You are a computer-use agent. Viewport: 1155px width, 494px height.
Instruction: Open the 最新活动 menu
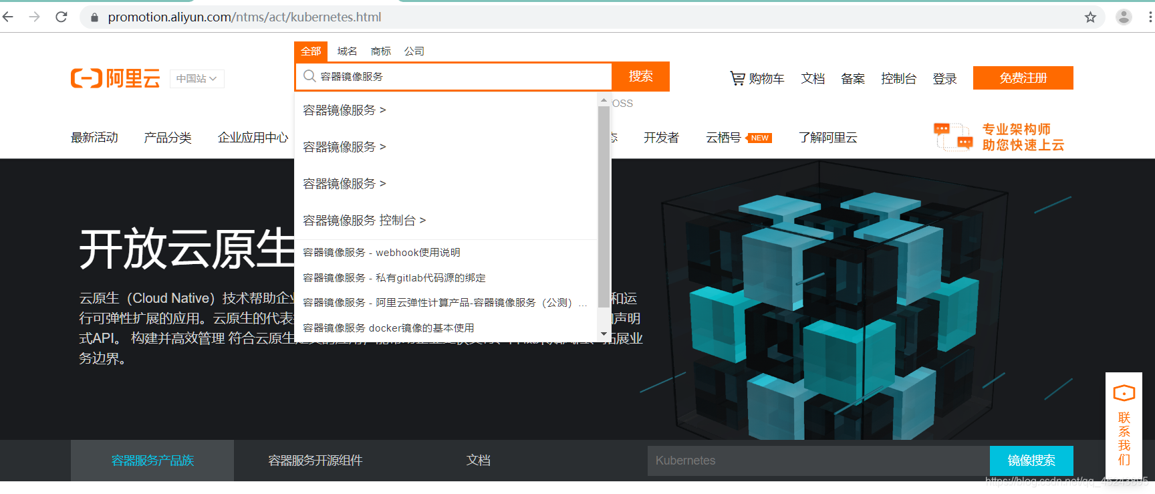[94, 137]
